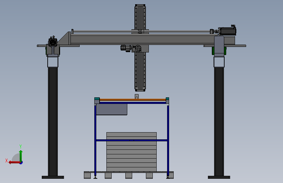Select the white collar on the right column
The image size is (283, 183).
point(219,62)
